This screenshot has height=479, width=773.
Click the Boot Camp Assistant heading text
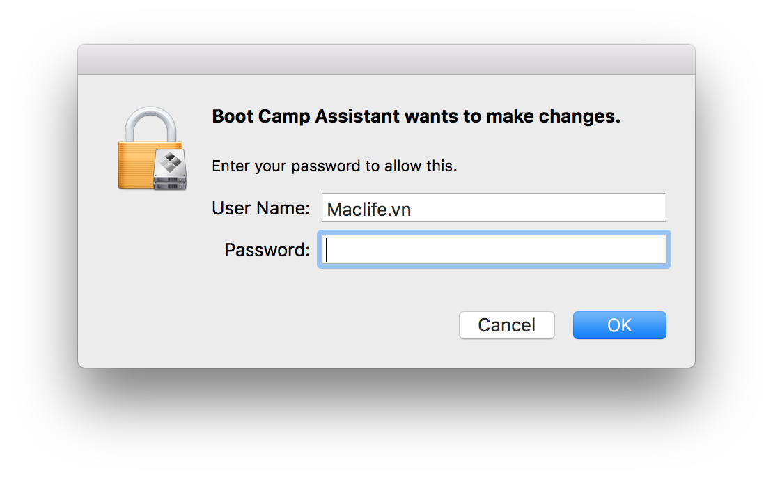tap(415, 116)
